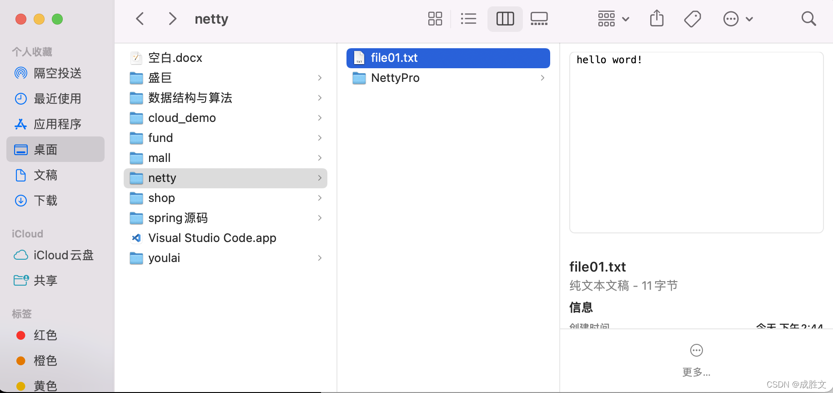Open 共享 (Shared) in sidebar
Screen dimensions: 833x393
click(x=55, y=281)
